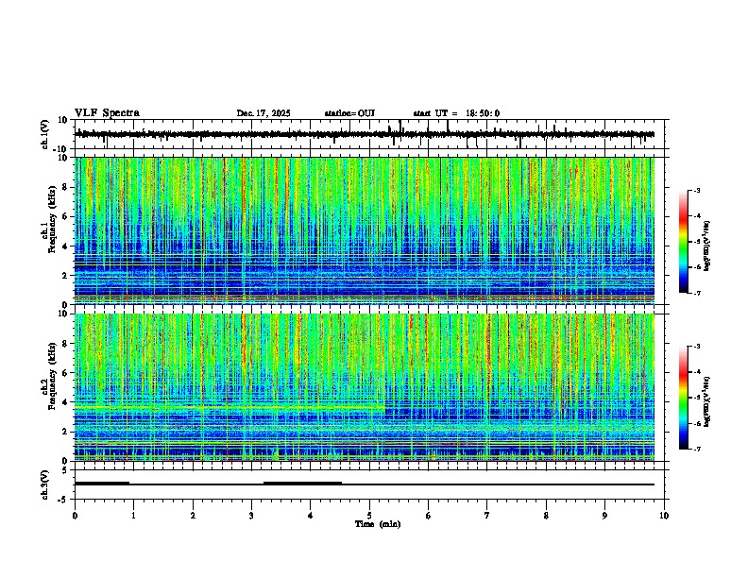748x578 pixels.
Task: Select the date text Dec. 17, 2025
Action: coord(263,113)
